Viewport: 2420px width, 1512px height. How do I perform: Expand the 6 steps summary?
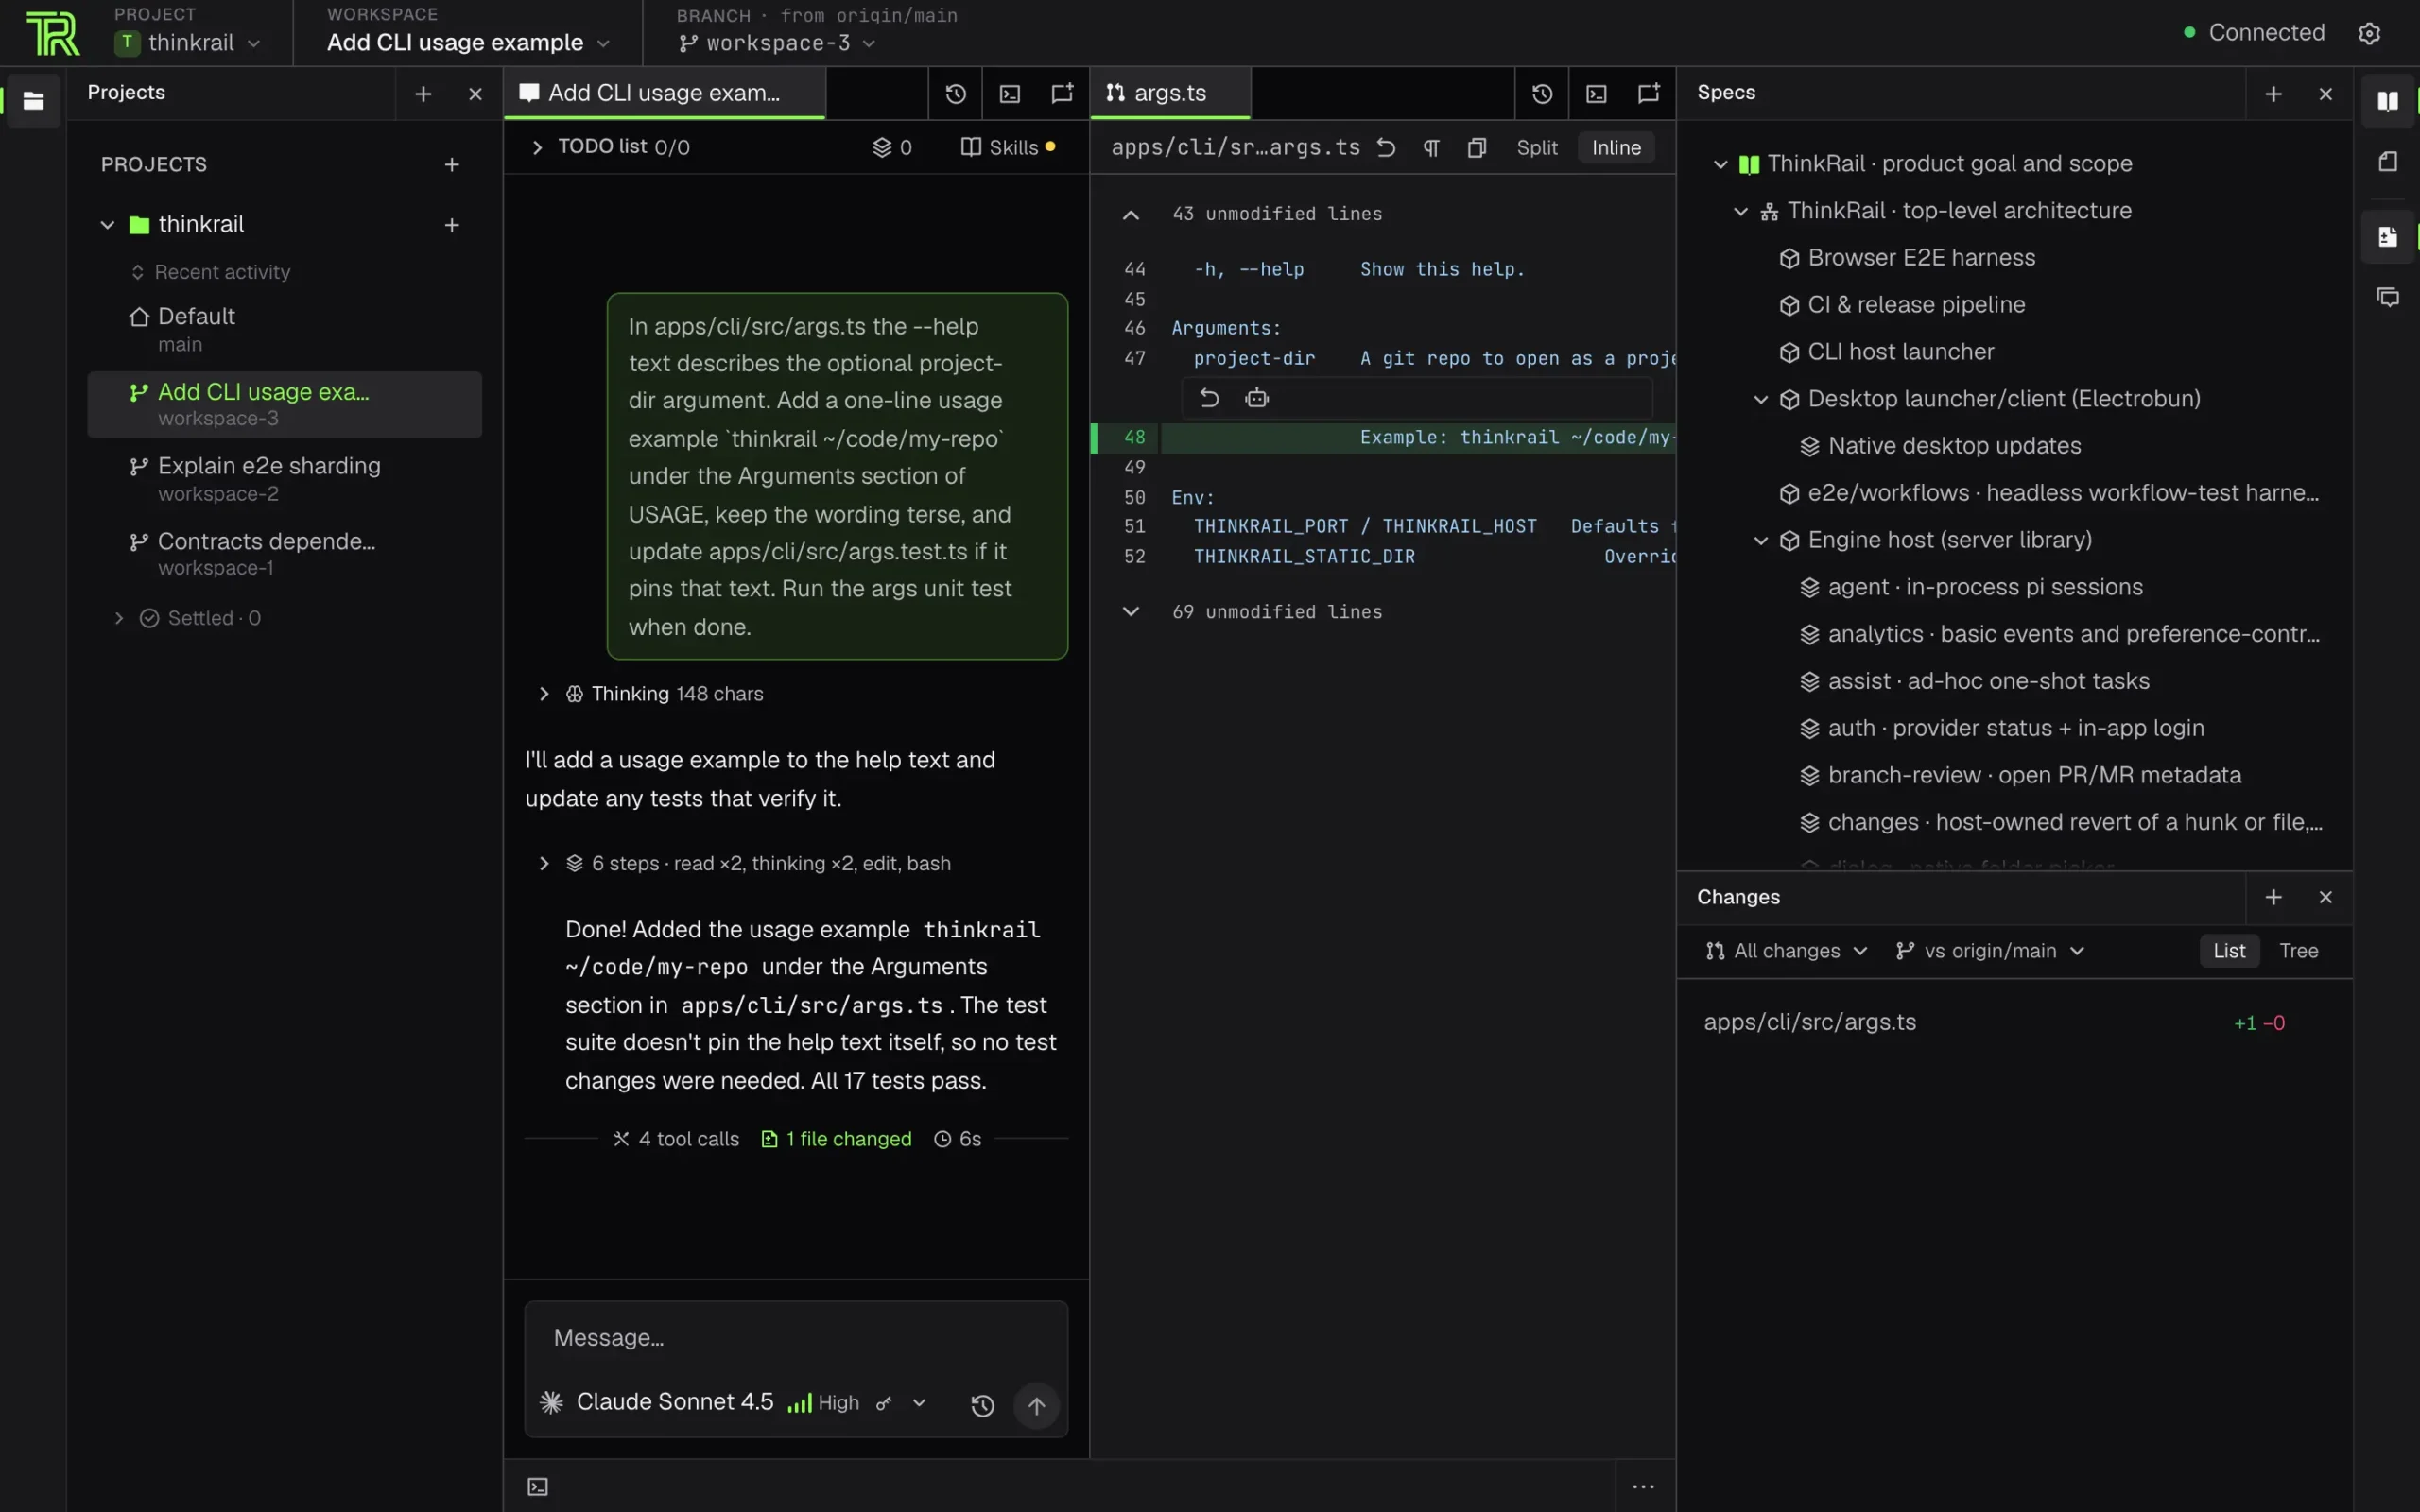[744, 863]
